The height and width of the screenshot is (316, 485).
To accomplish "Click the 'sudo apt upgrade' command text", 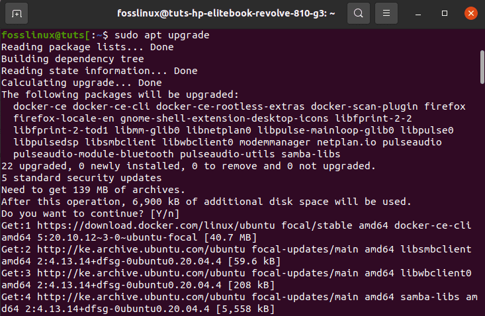I will [x=161, y=35].
